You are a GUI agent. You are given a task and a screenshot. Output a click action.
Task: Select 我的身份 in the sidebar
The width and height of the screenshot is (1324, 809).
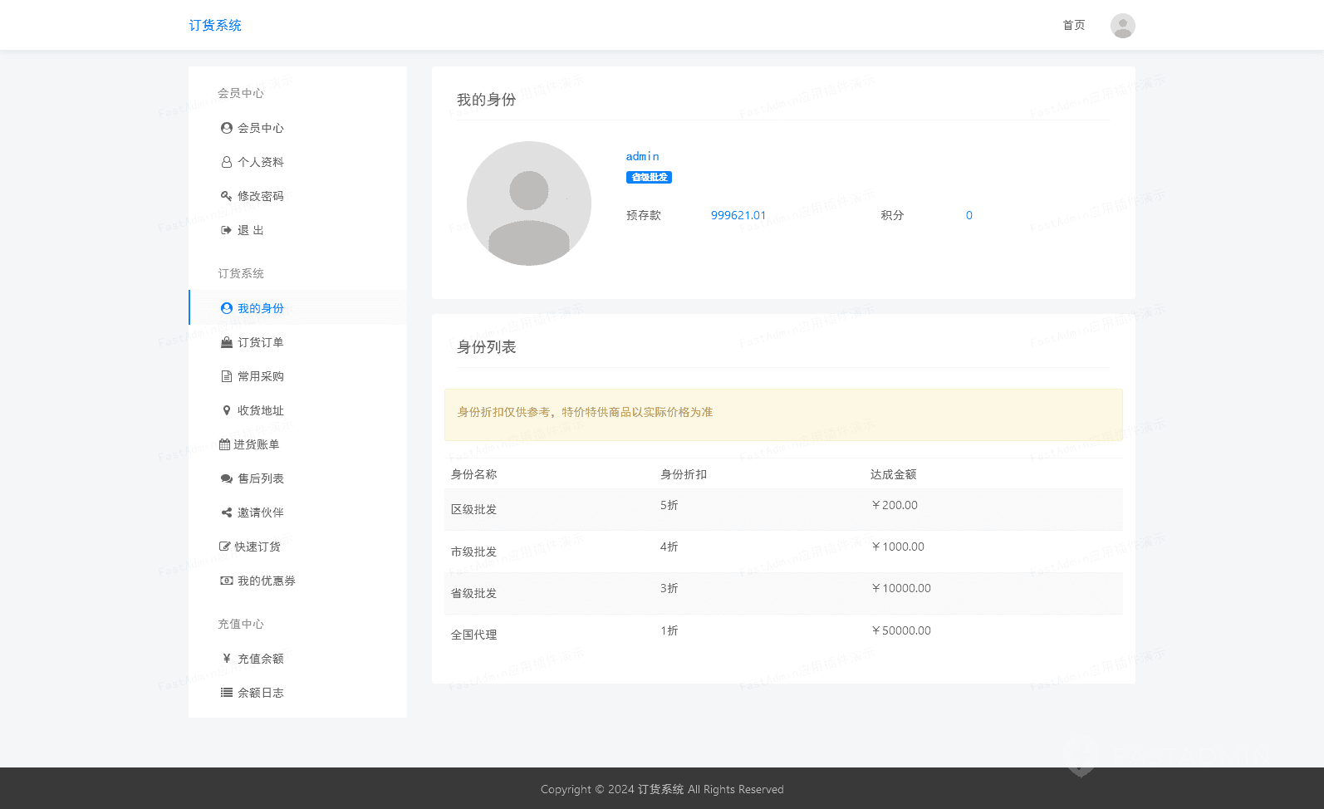[260, 308]
